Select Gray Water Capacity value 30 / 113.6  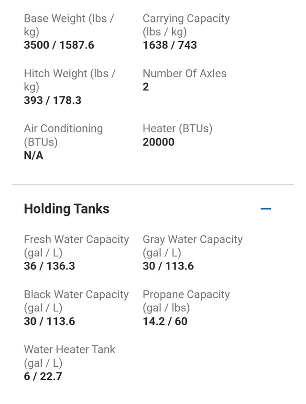point(168,266)
